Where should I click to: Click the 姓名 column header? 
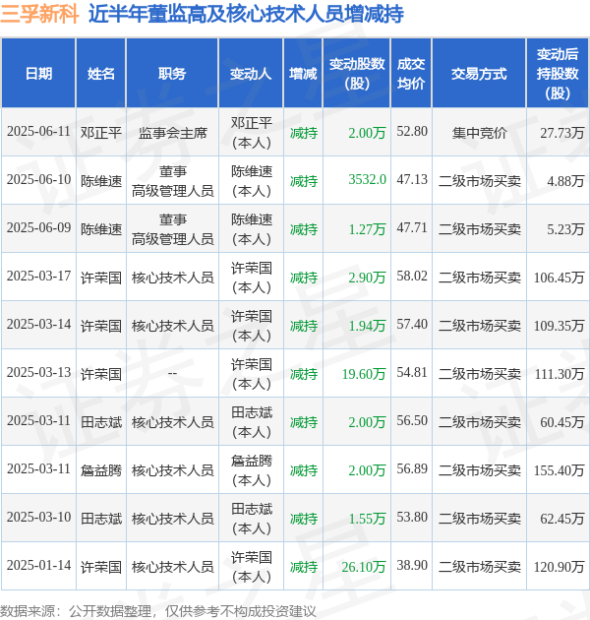coord(100,74)
